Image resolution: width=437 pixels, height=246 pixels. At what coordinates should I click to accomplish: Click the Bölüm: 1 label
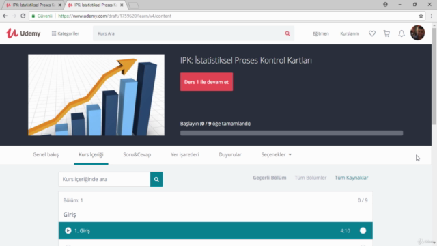pyautogui.click(x=73, y=200)
